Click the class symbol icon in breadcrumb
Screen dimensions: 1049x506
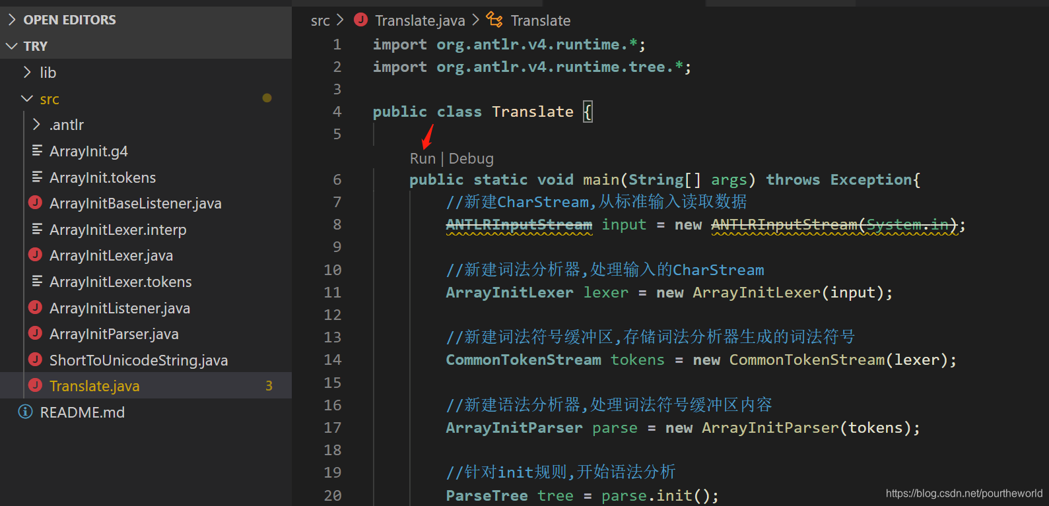tap(494, 20)
